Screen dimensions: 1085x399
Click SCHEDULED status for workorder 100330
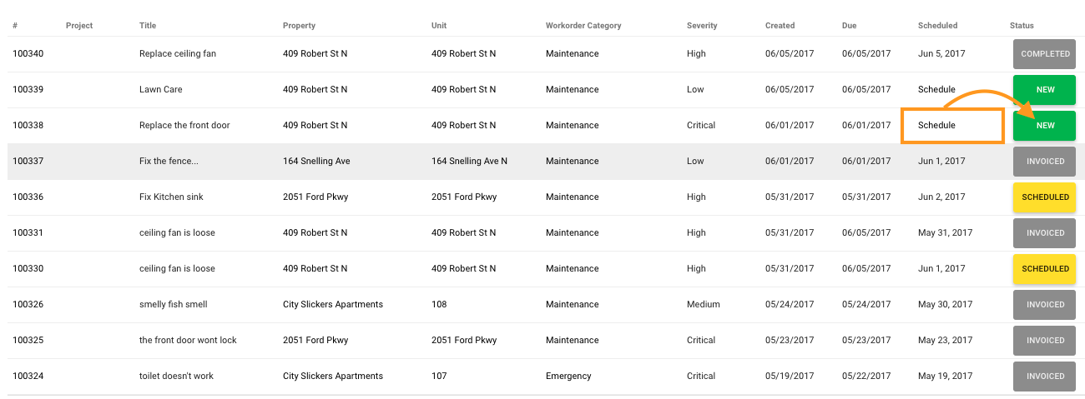click(1045, 269)
